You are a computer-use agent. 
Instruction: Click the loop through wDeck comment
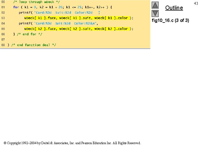click(36, 2)
